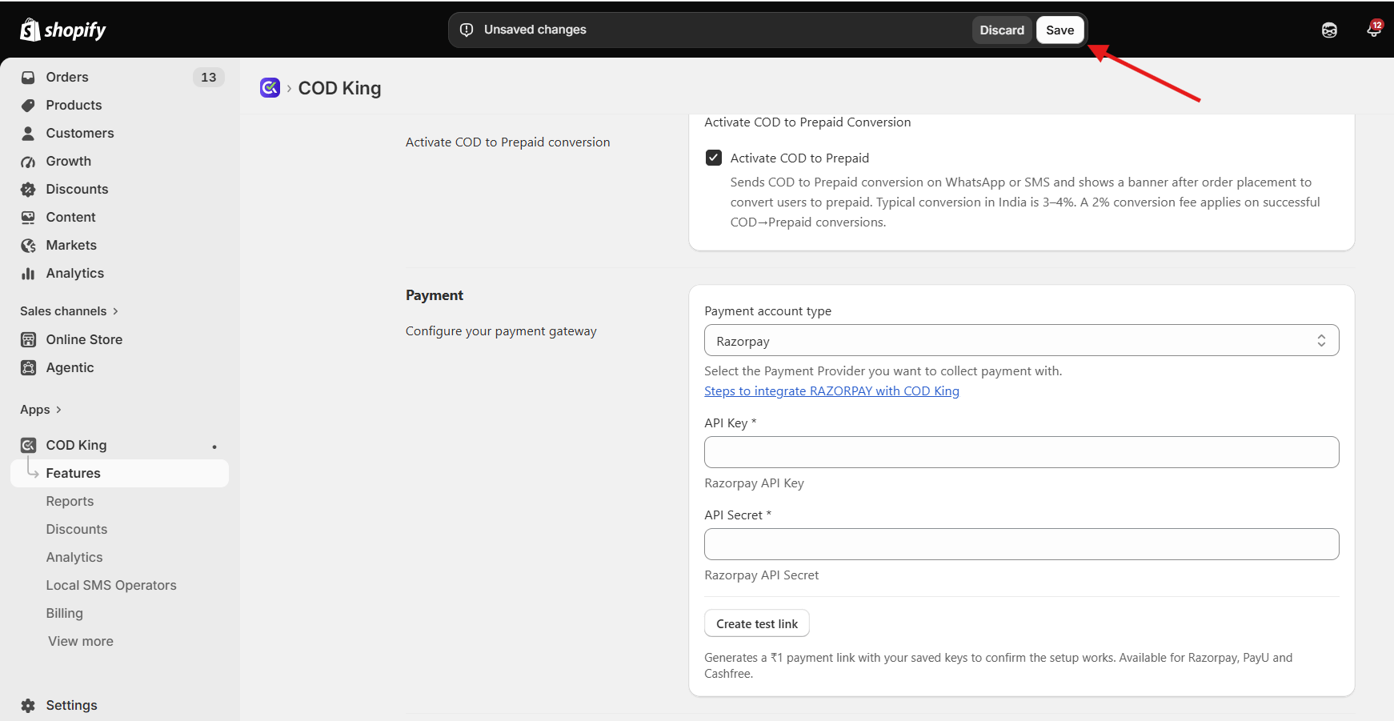
Task: Open the Payment account type dropdown
Action: click(1021, 340)
